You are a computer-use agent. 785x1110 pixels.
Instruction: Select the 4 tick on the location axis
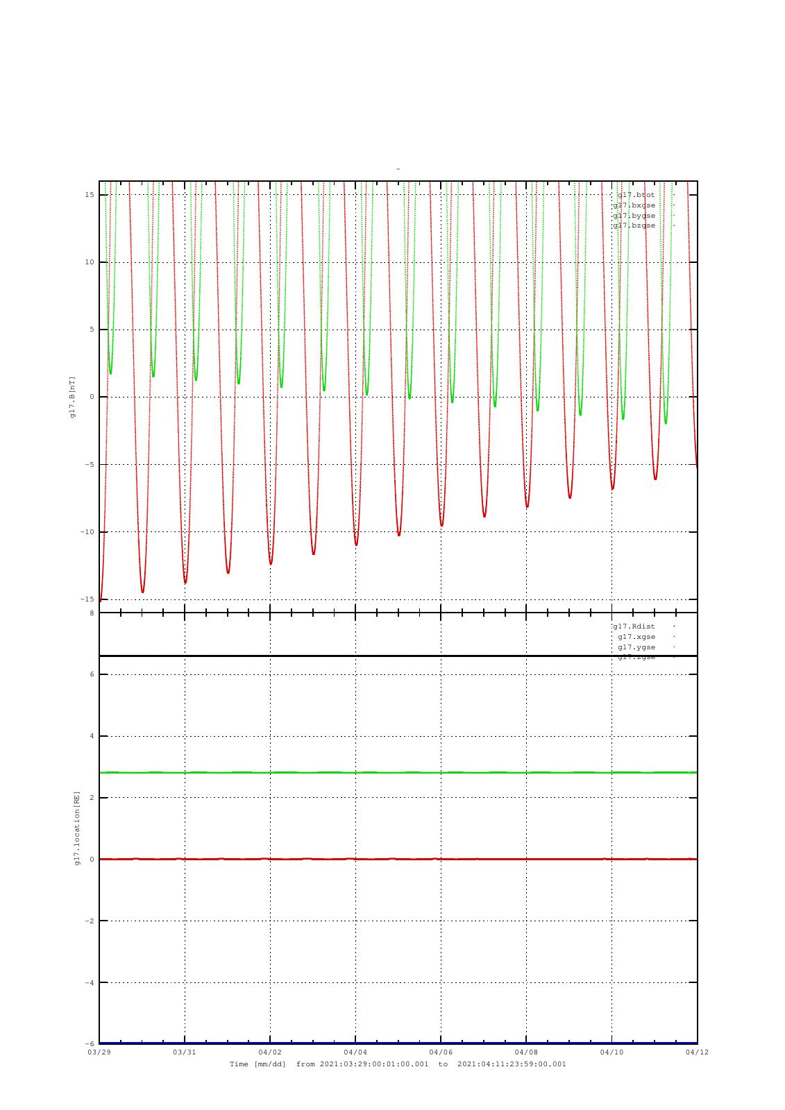pos(92,736)
